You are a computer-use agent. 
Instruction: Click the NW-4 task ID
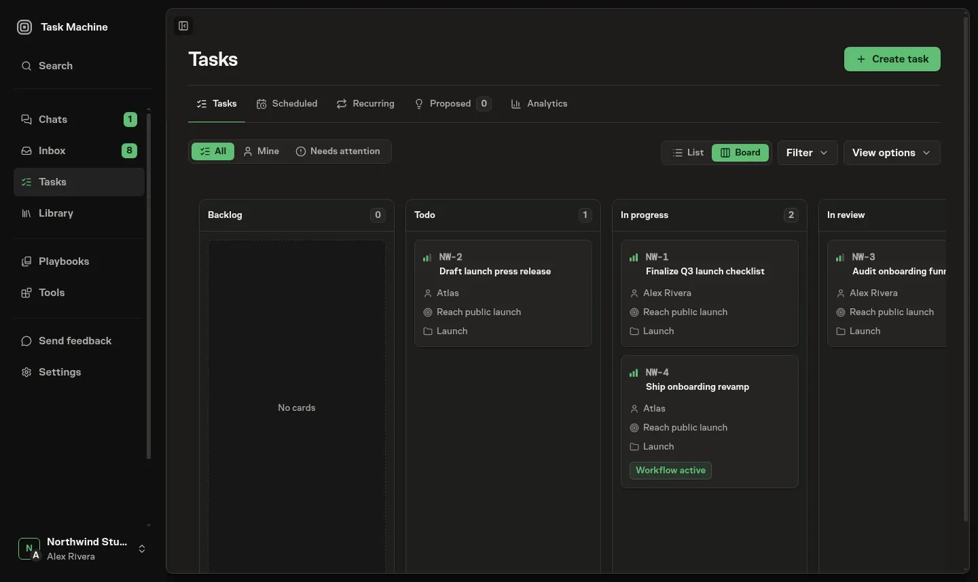coord(657,373)
